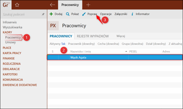Open the Z aktualną filter
Image resolution: width=183 pixels, height=109 pixels.
pos(175,44)
